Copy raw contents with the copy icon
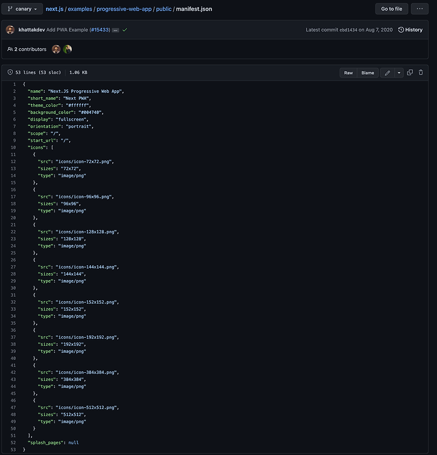 tap(410, 72)
